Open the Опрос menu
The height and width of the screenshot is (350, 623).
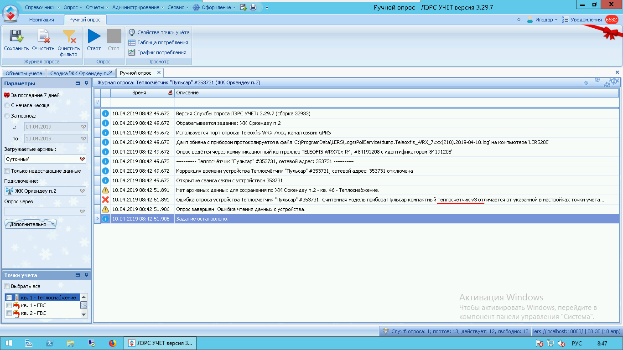pyautogui.click(x=73, y=7)
